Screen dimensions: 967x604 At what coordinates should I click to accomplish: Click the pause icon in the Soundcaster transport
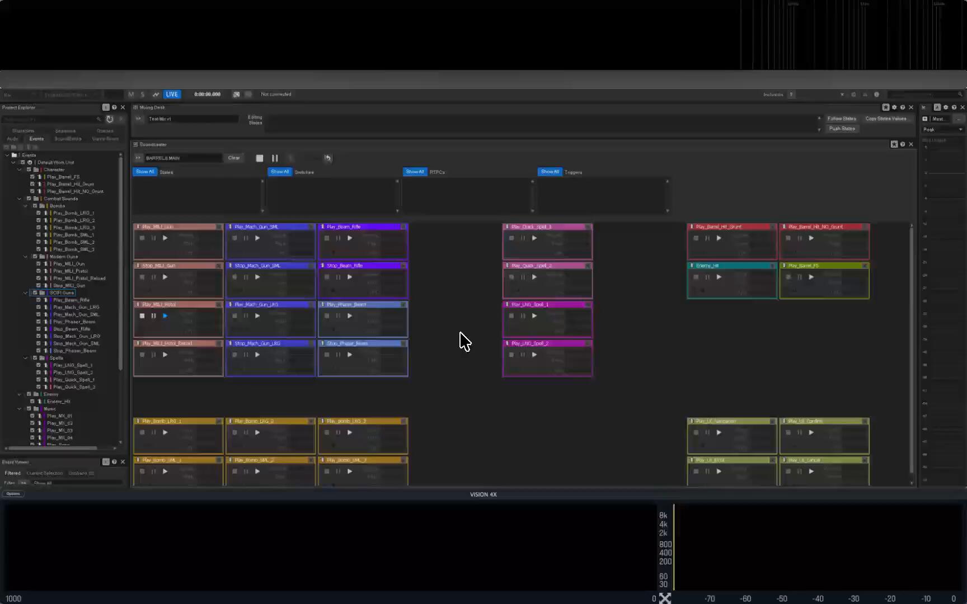point(275,158)
